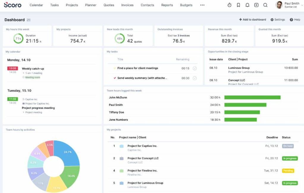This screenshot has height=193, width=304.
Task: Open dashboard Settings
Action: (x=278, y=20)
